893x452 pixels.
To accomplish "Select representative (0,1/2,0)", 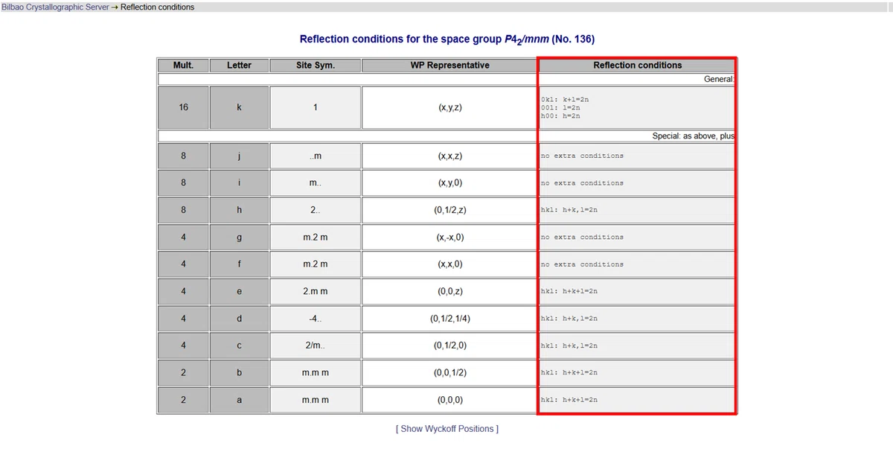I will coord(449,346).
